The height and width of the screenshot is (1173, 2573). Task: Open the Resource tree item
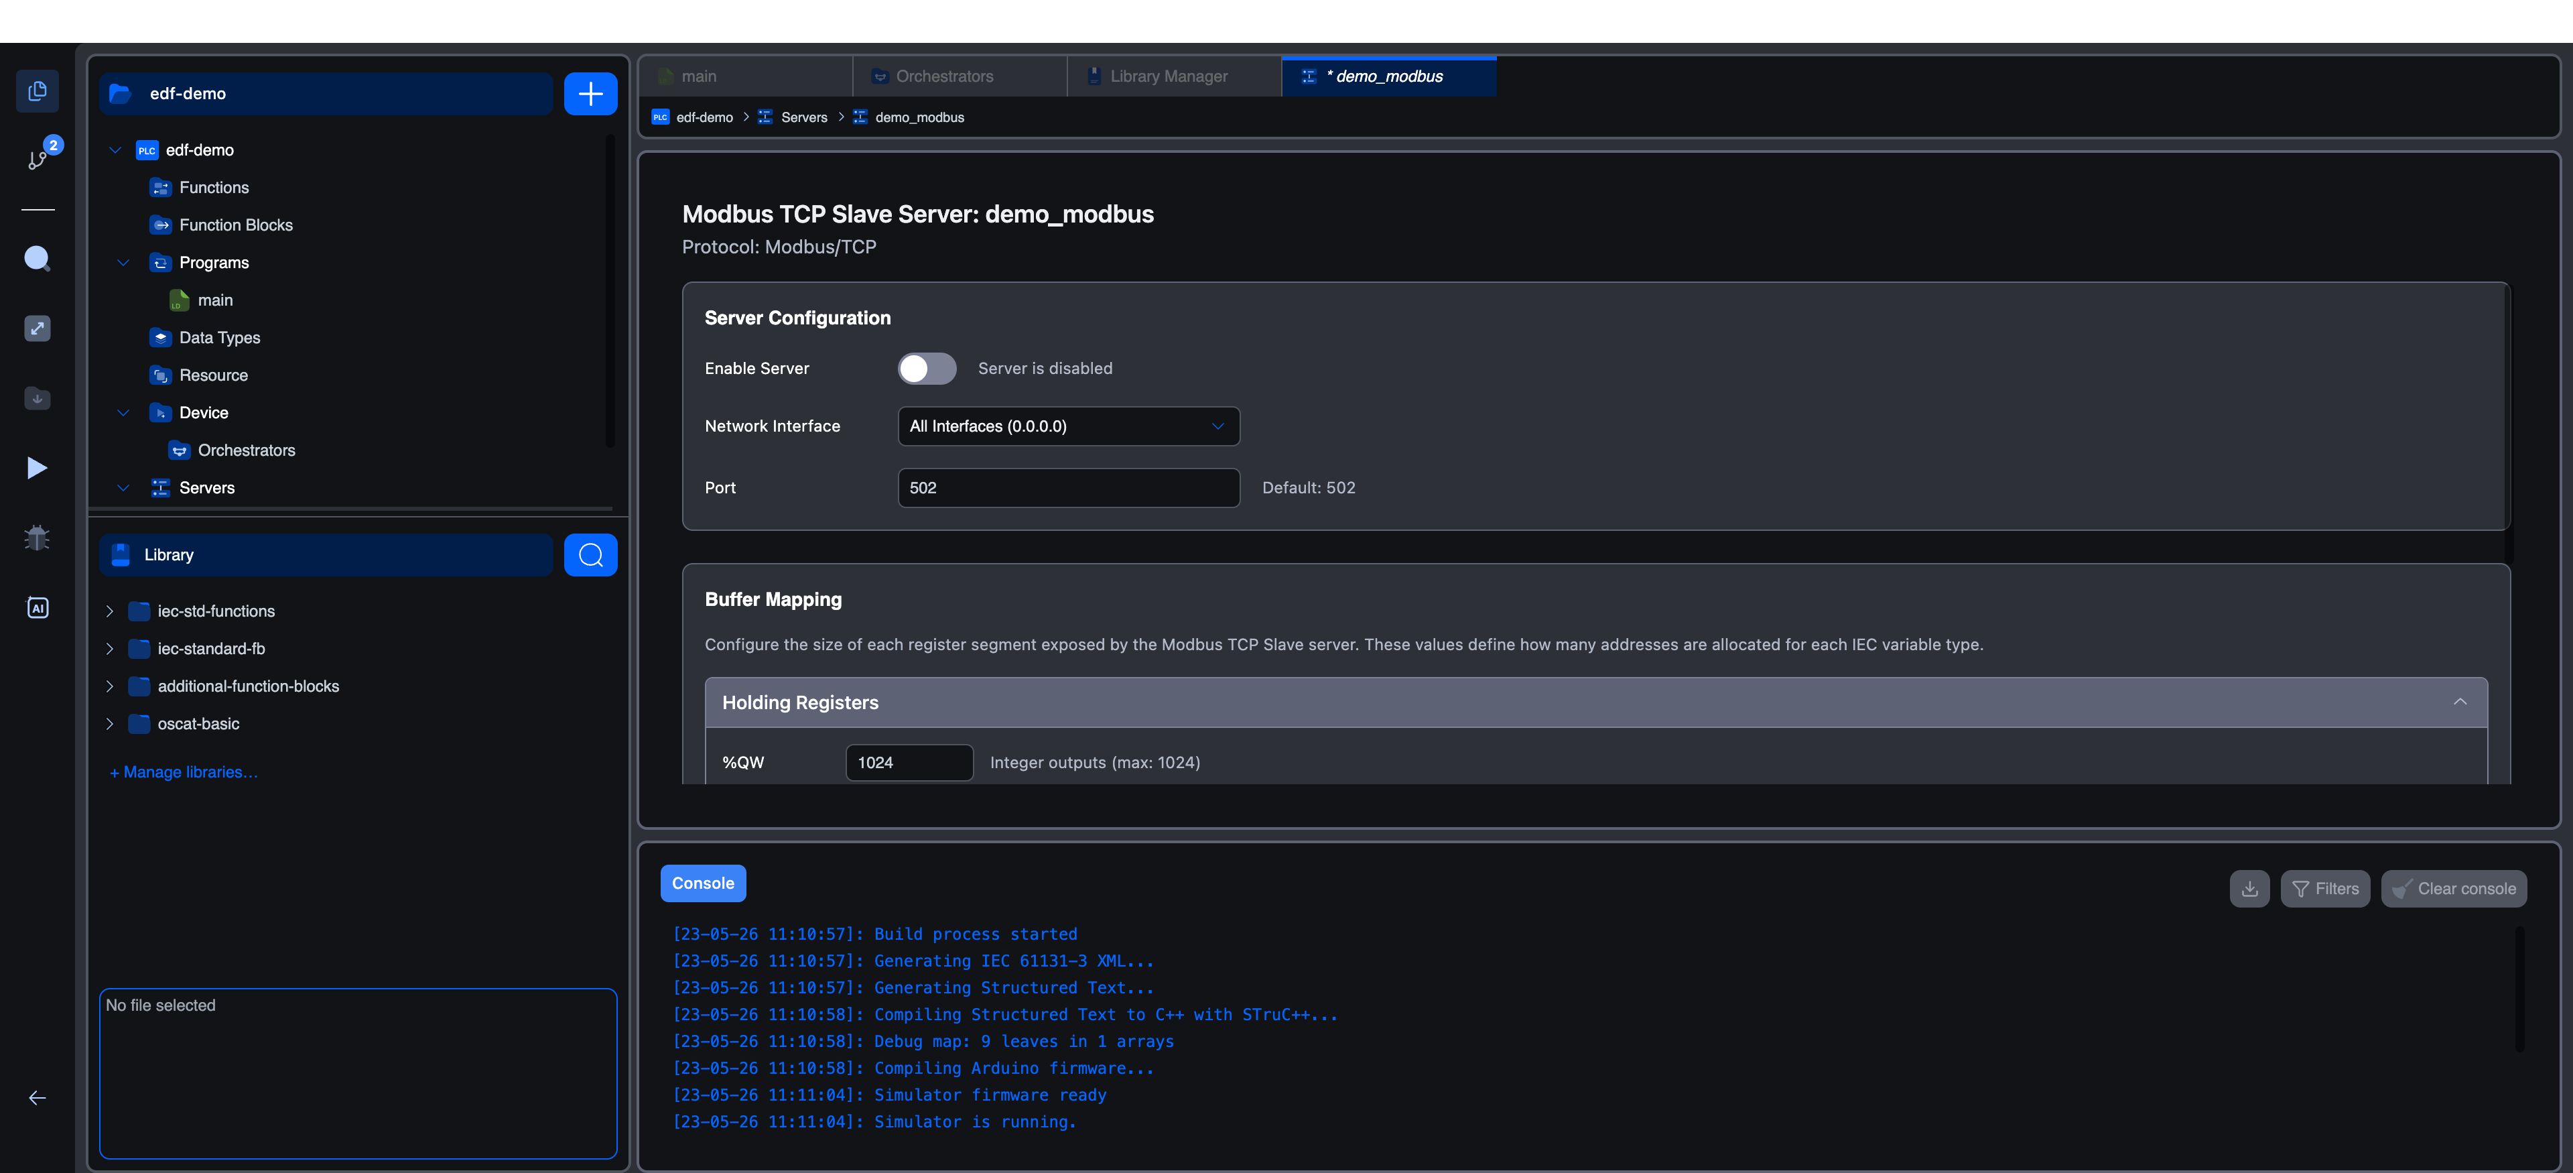click(x=214, y=375)
